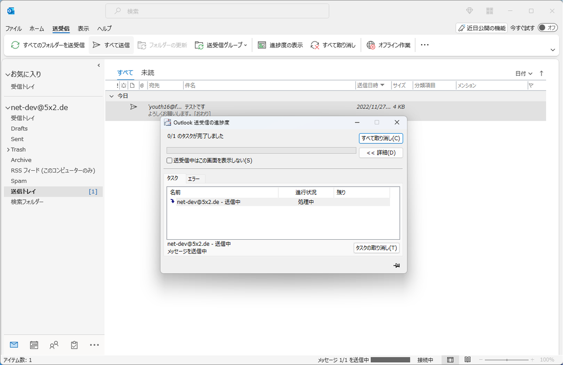Click the すべて送信 toolbar button
Image resolution: width=564 pixels, height=365 pixels.
[111, 45]
